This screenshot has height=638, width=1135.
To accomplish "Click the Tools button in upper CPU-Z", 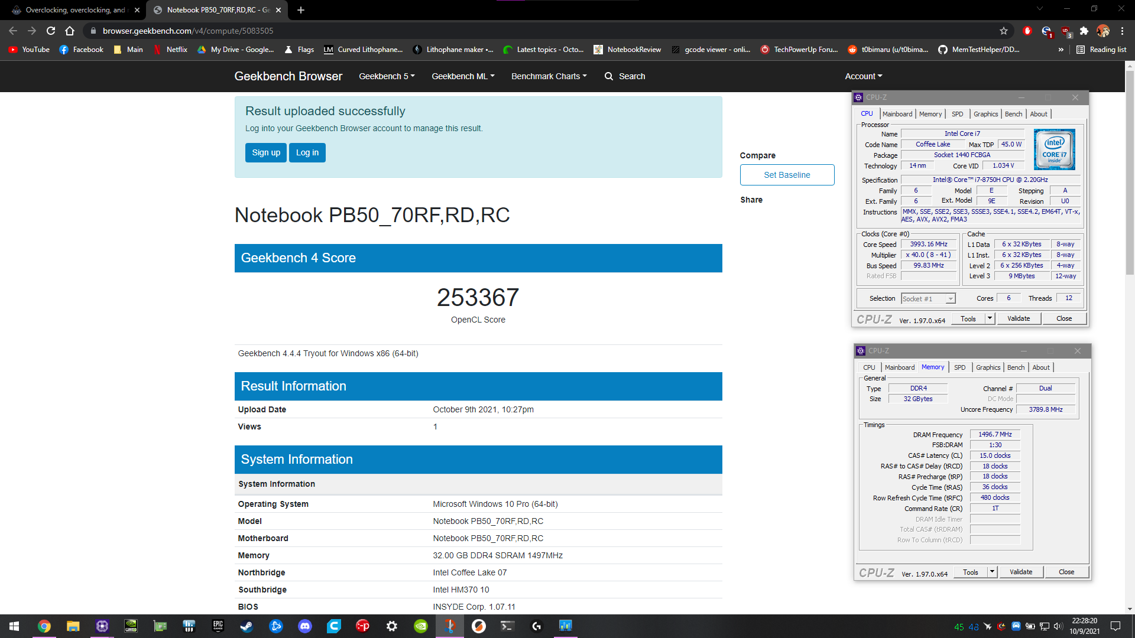I will pyautogui.click(x=968, y=318).
